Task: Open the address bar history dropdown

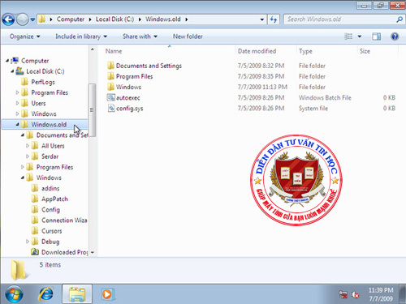Action: pos(261,19)
